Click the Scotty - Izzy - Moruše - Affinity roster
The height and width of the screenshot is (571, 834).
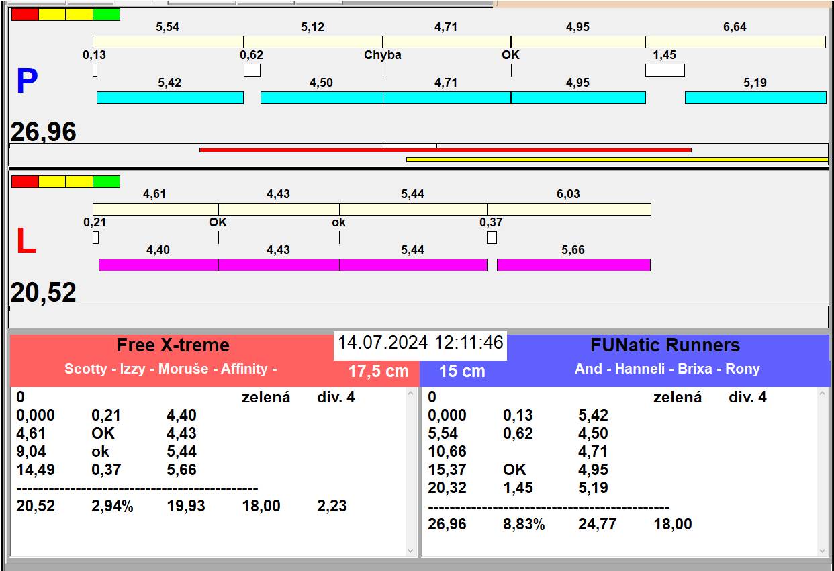point(171,369)
